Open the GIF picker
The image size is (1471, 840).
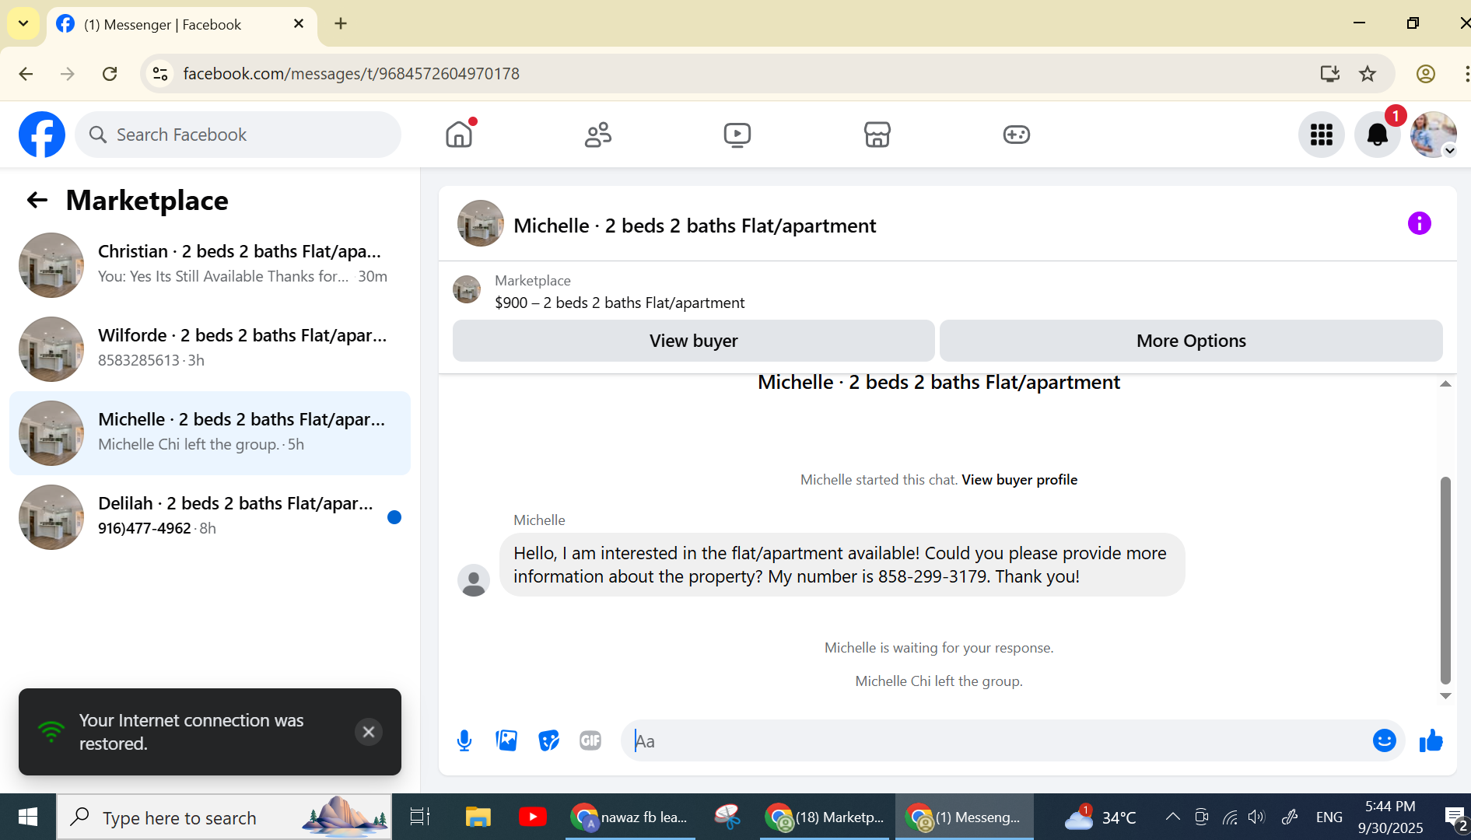[590, 741]
